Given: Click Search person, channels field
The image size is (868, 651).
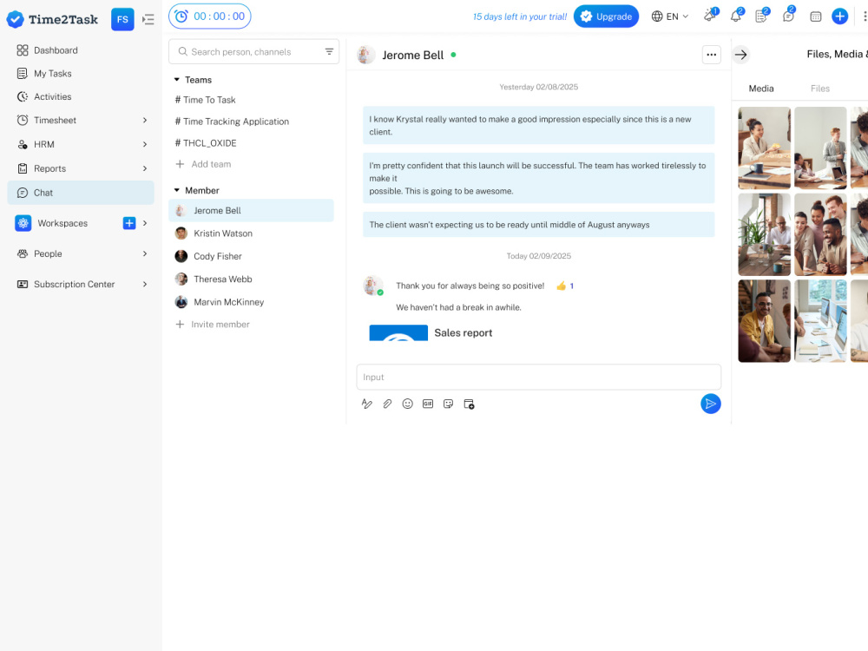Looking at the screenshot, I should [253, 51].
